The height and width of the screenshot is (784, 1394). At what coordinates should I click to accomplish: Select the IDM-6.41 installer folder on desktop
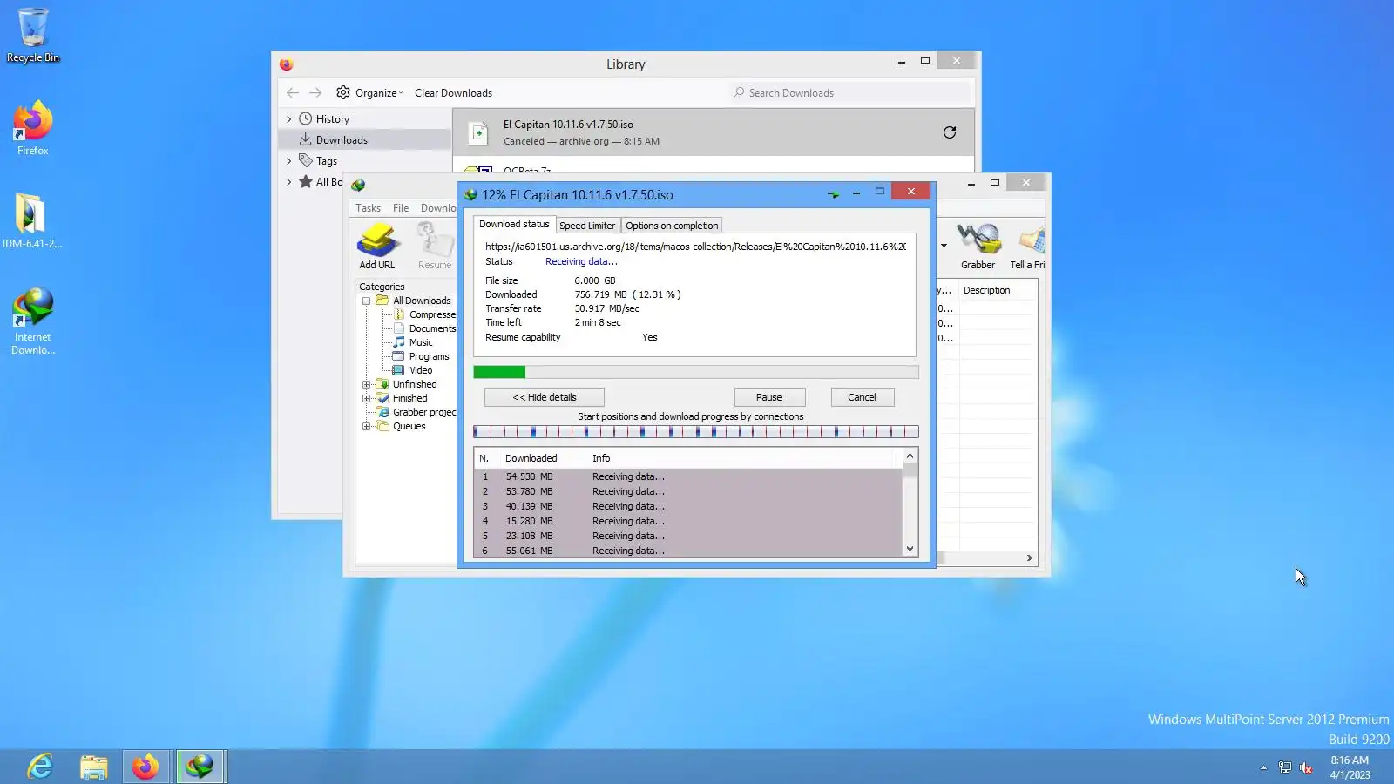(x=32, y=220)
